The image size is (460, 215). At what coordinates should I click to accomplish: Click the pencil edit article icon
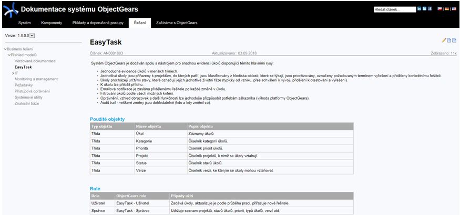444,40
